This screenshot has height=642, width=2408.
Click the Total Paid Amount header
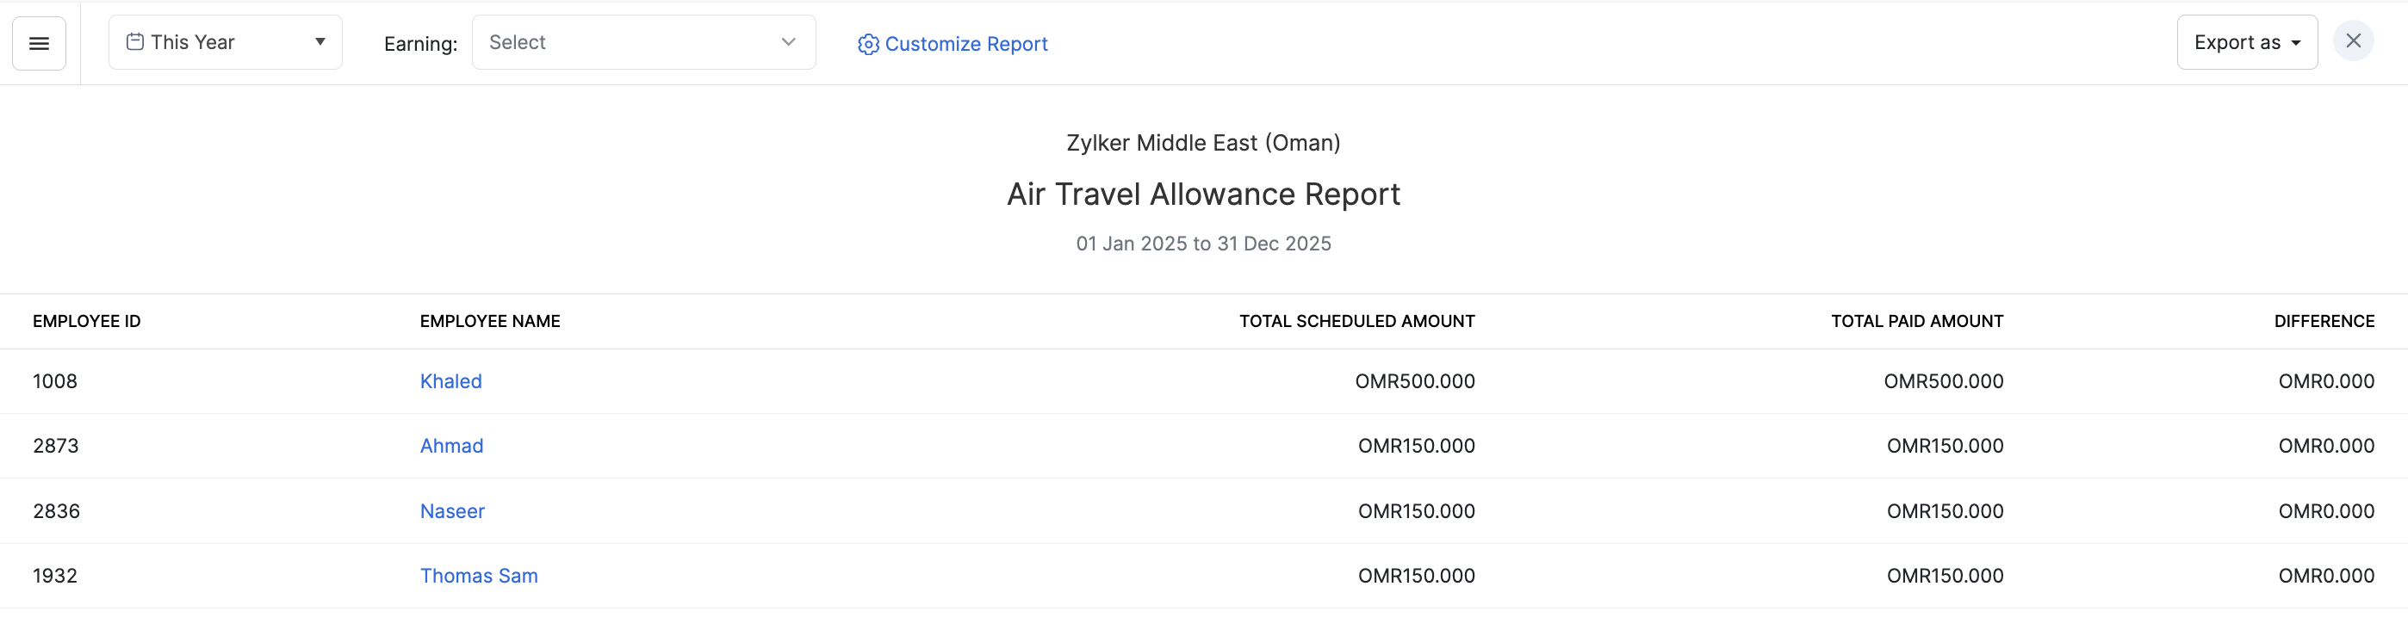coord(1916,322)
